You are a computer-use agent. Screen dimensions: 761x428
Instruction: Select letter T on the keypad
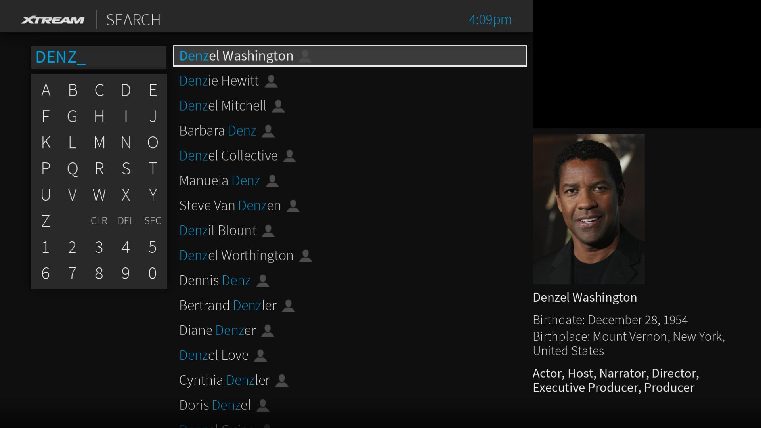[x=153, y=168]
